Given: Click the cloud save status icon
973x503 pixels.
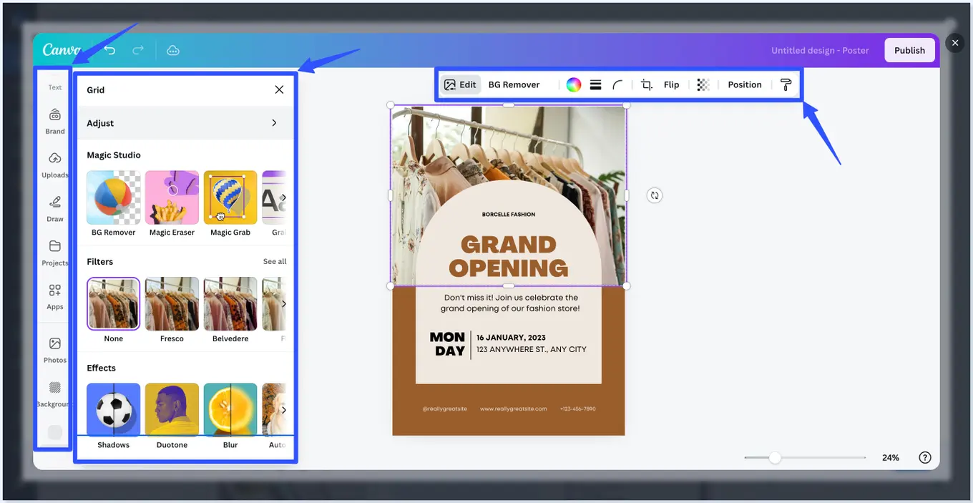Looking at the screenshot, I should (x=172, y=50).
